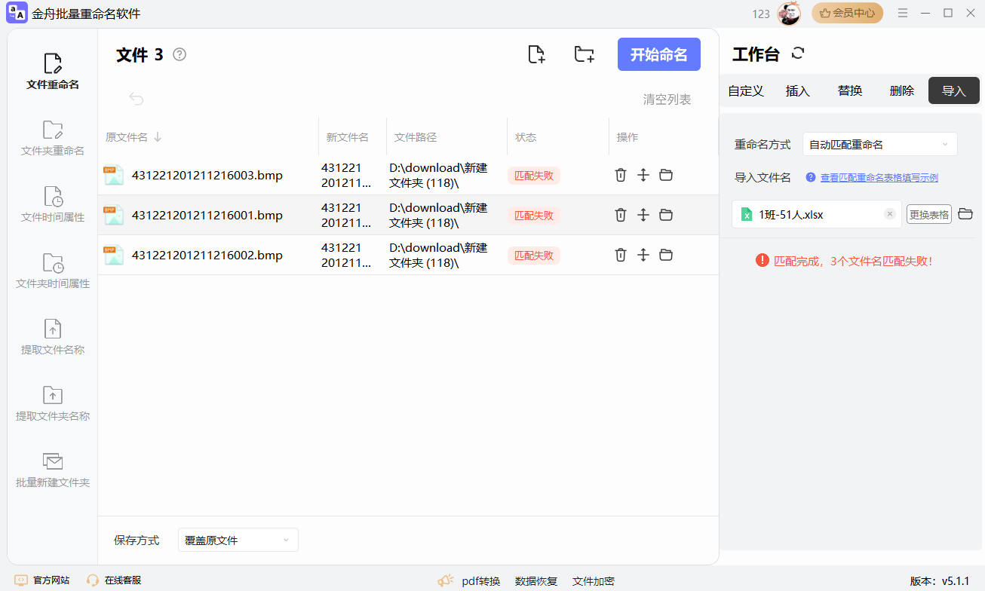Image resolution: width=985 pixels, height=591 pixels.
Task: Select file name 431221201211216002.bmp
Action: click(x=207, y=256)
